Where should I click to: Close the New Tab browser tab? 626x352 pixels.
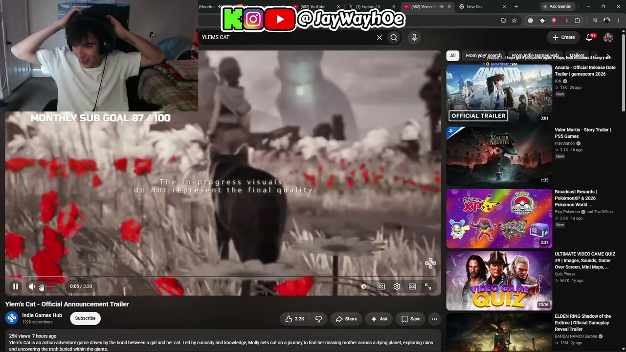tap(505, 7)
